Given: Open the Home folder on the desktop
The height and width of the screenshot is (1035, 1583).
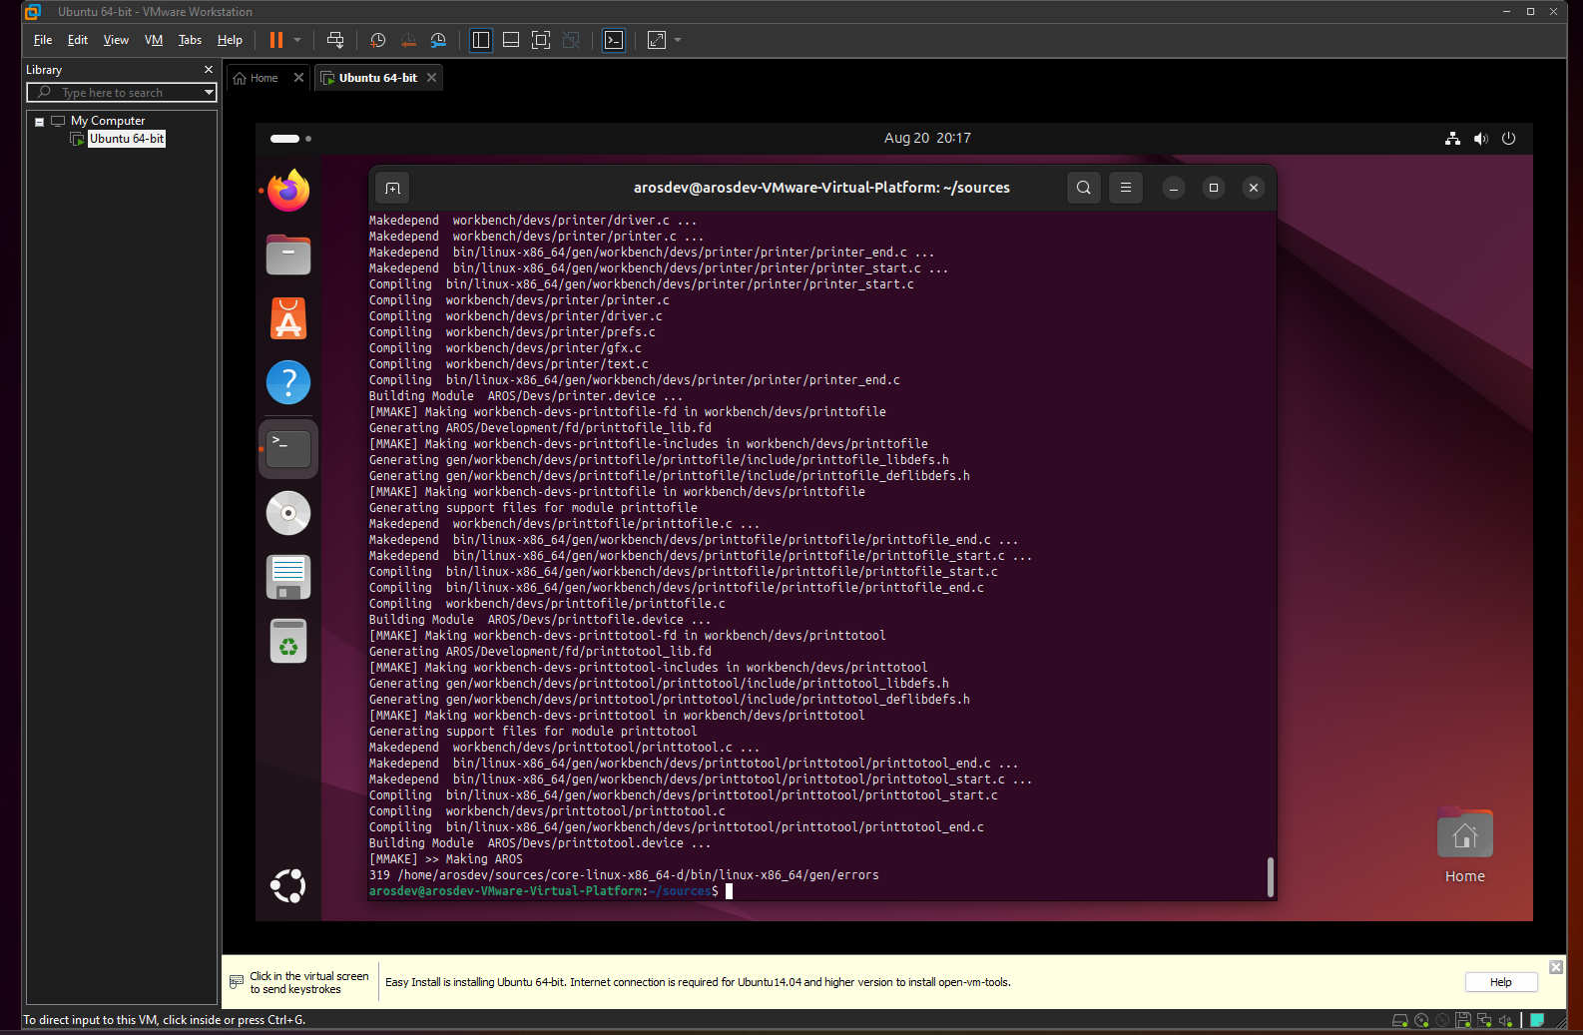Looking at the screenshot, I should 1465,846.
